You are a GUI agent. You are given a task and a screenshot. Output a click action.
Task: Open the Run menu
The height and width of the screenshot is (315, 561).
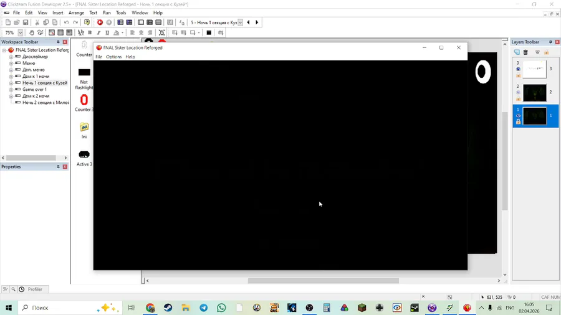coord(107,12)
